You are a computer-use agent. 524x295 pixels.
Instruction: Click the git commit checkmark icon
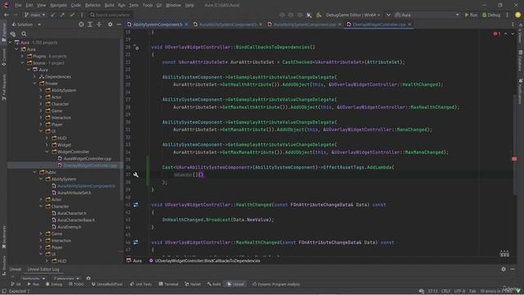pyautogui.click(x=72, y=15)
